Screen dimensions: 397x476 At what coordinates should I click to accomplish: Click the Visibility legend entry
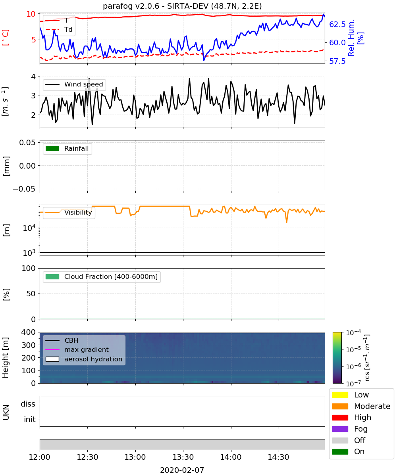[x=69, y=213]
